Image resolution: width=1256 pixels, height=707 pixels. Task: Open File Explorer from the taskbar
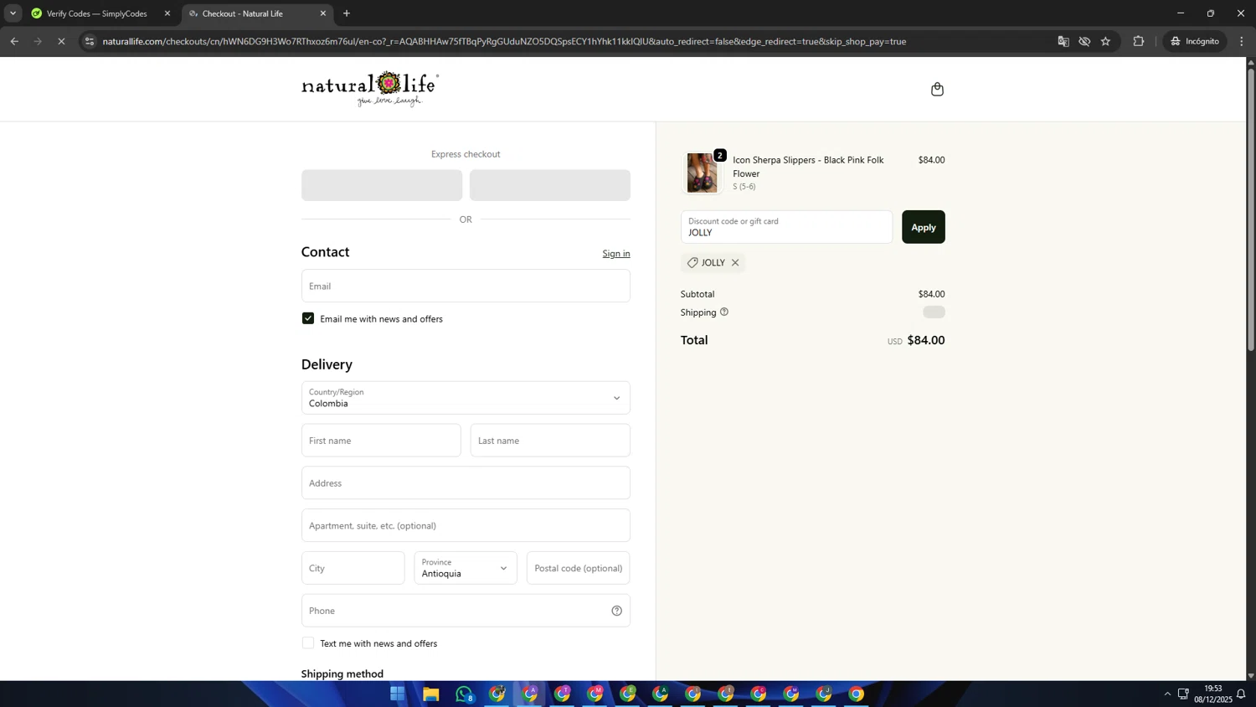pos(430,694)
